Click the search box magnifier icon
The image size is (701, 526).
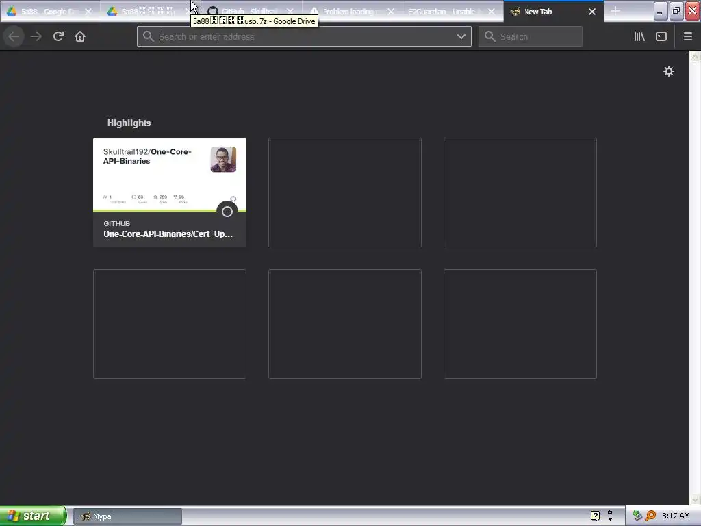[x=490, y=36]
